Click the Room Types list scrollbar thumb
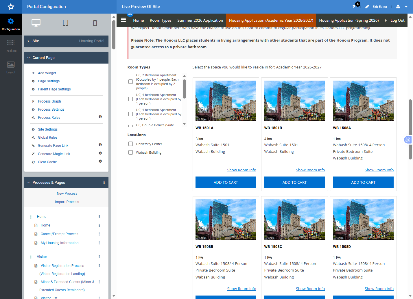Viewport: 413px width, 299px height. click(x=184, y=89)
